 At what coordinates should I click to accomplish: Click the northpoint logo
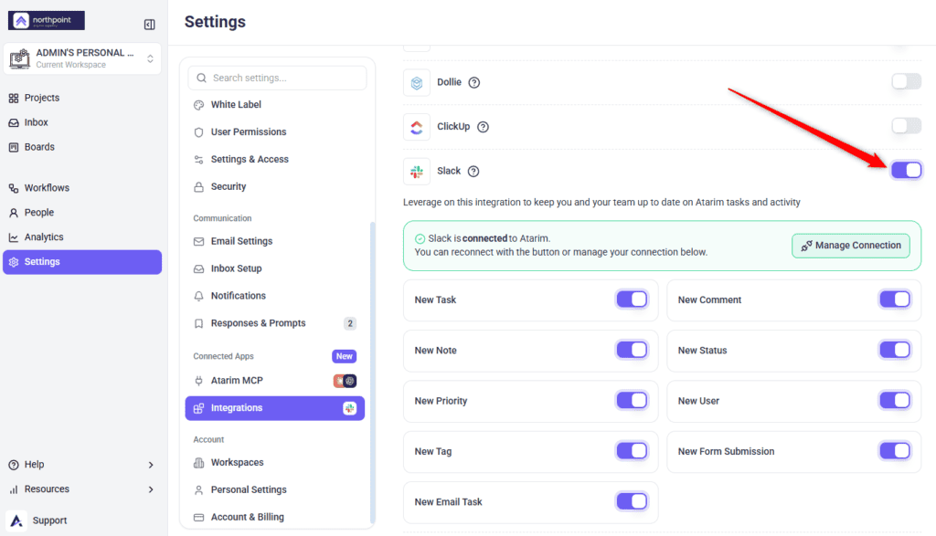pos(47,20)
